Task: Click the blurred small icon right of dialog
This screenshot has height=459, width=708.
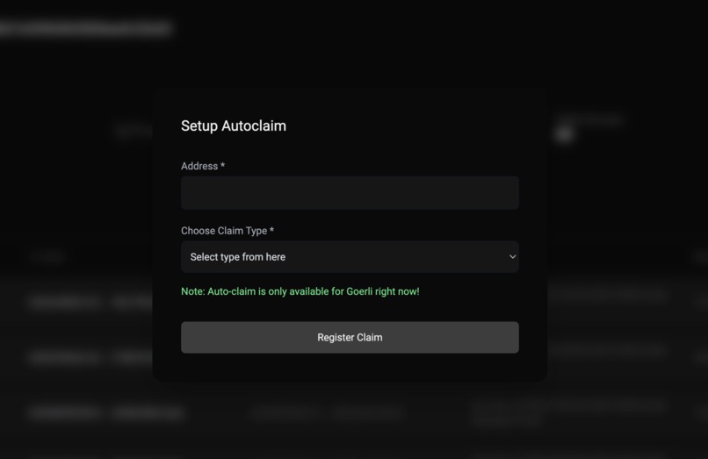Action: coord(565,134)
